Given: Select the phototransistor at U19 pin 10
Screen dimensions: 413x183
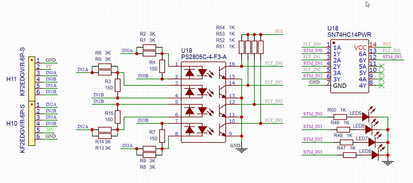Looking at the screenshot, I should [x=222, y=130].
